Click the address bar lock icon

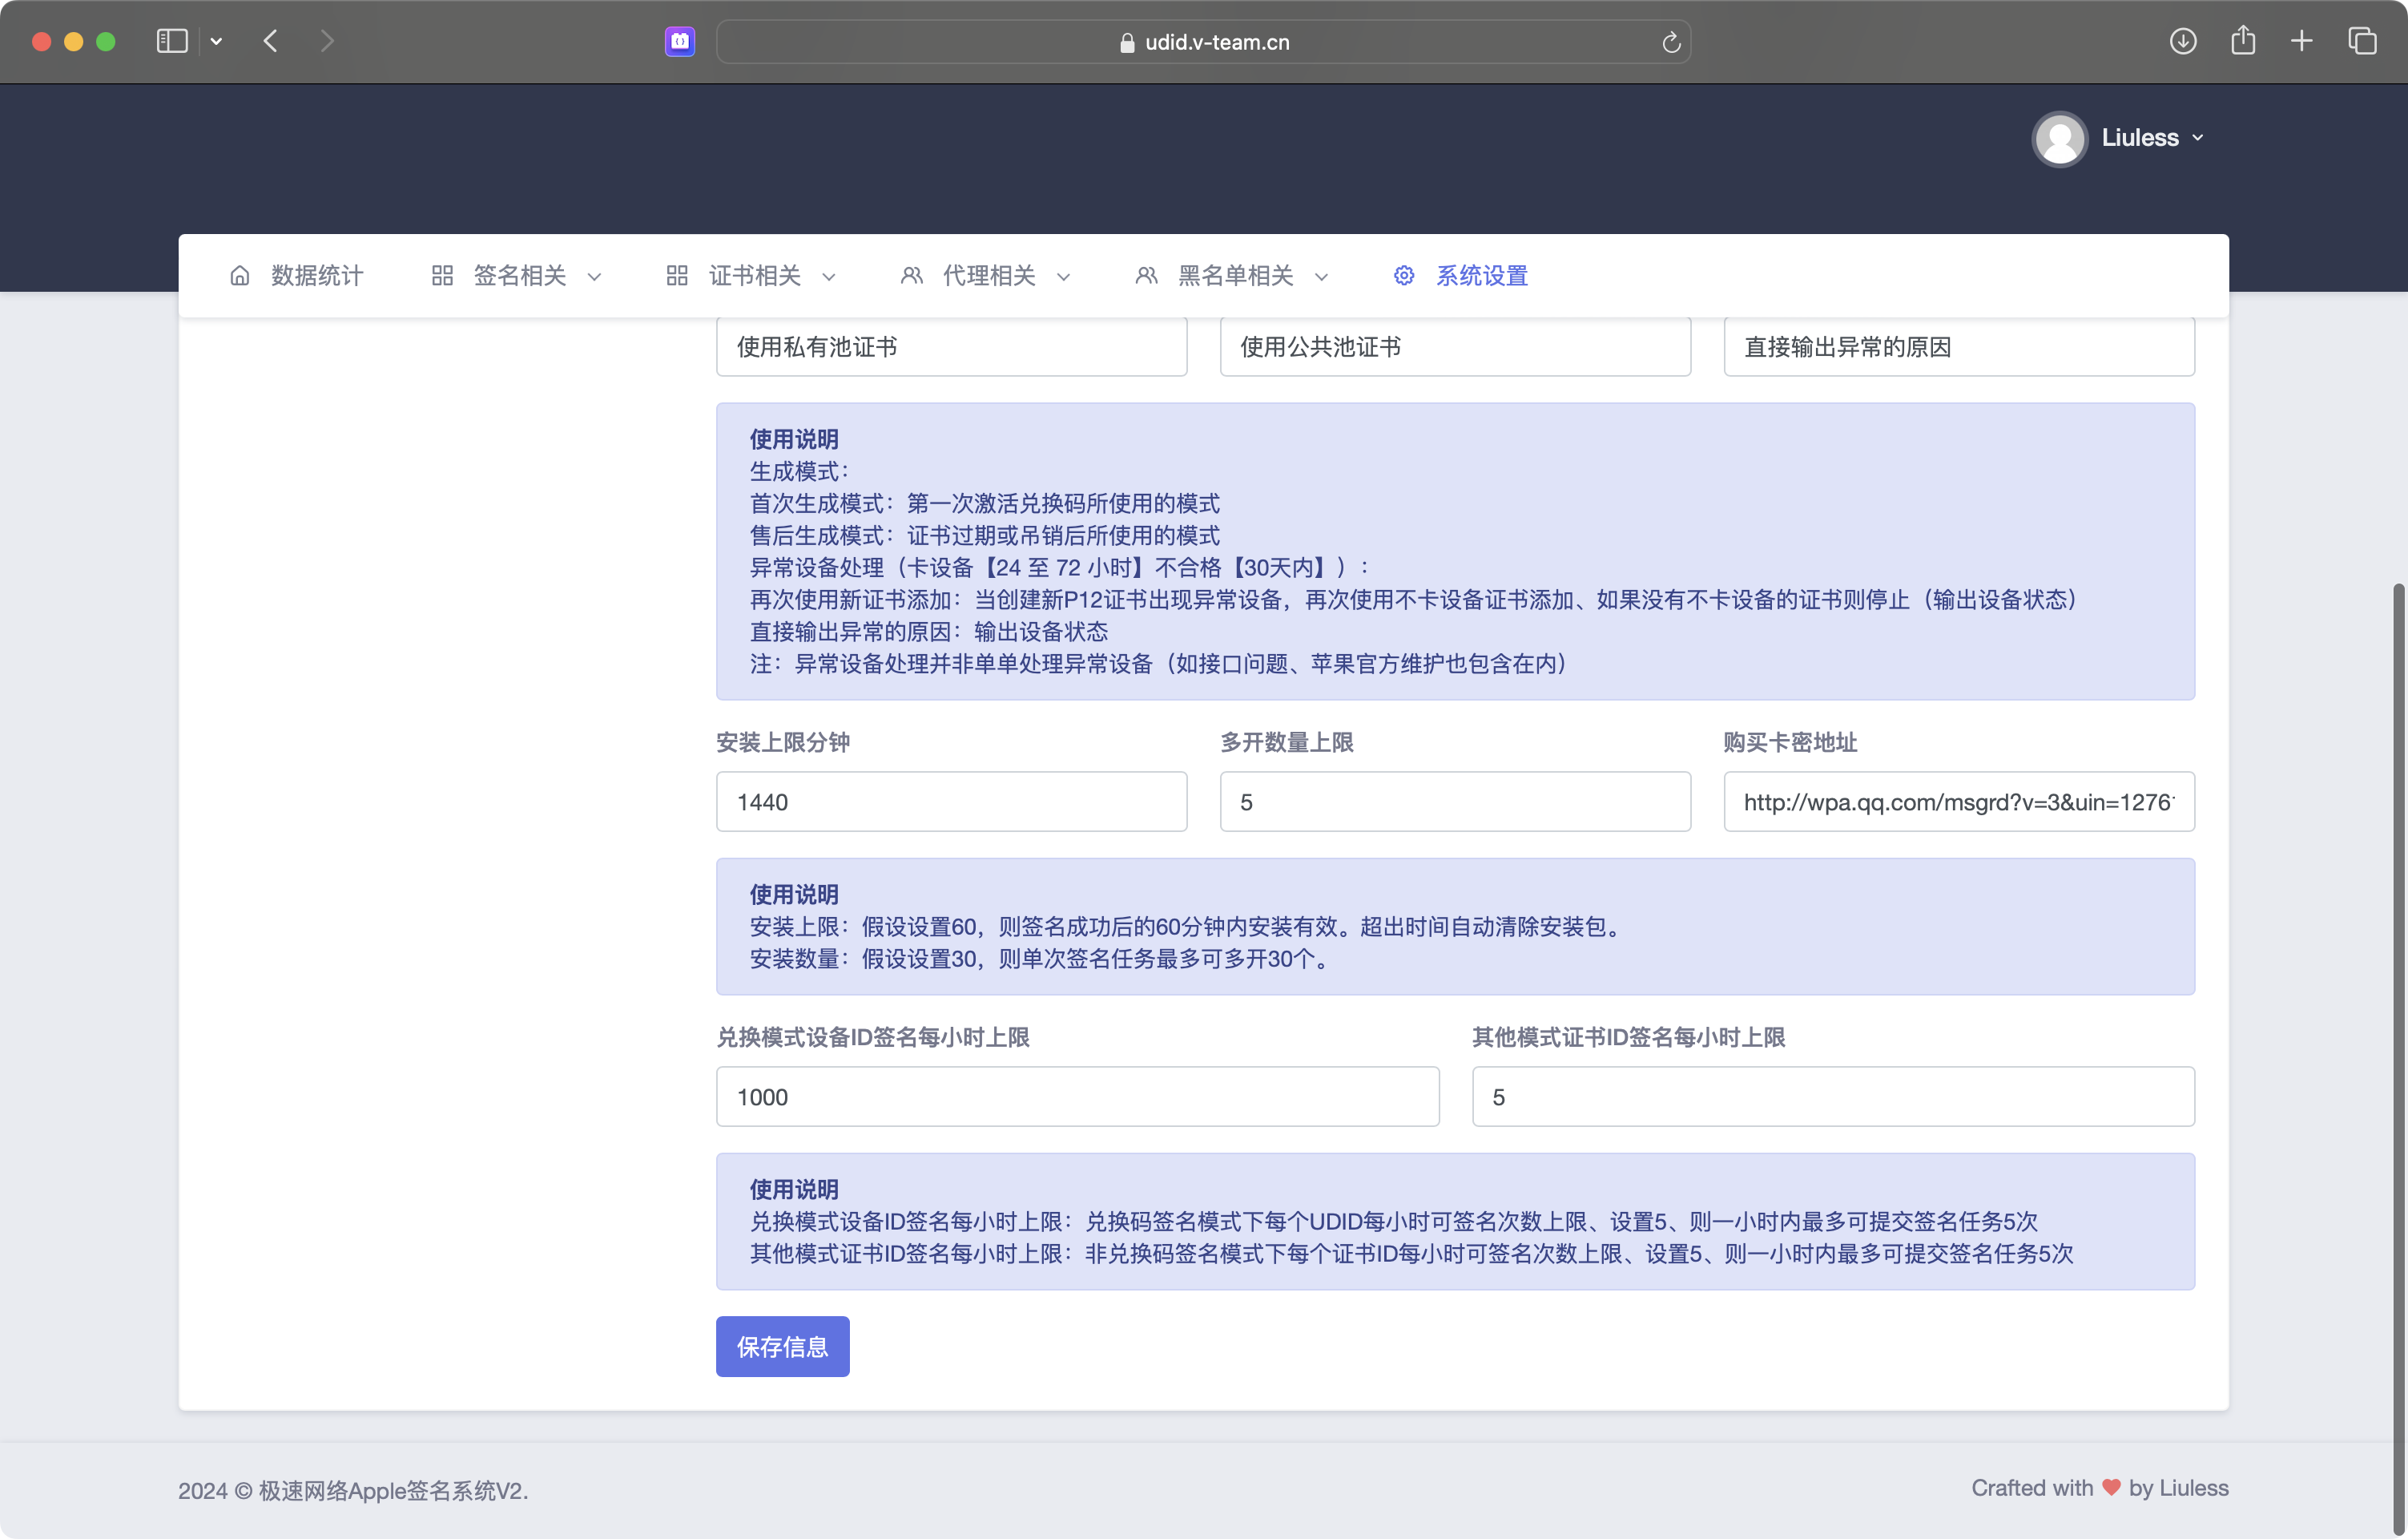coord(1127,42)
